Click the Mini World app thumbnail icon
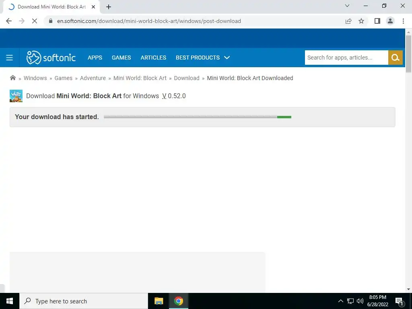 point(16,96)
